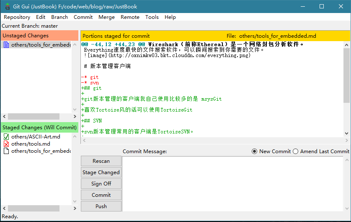Expand the Merge menu
Viewport: 351px width, 222px height.
point(106,17)
